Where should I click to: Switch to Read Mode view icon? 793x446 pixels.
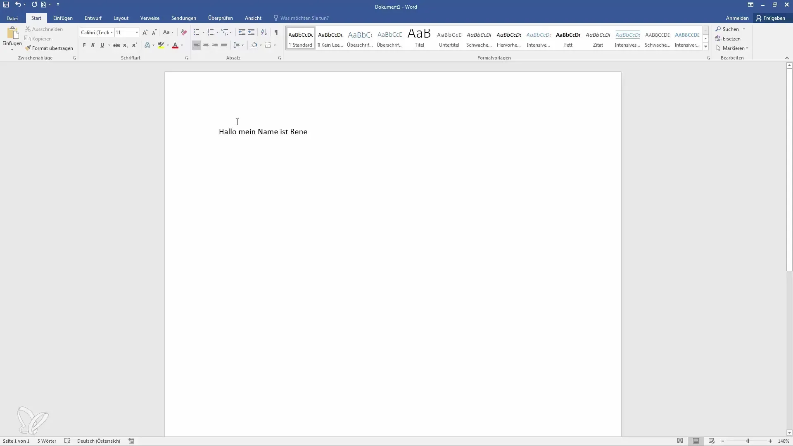click(x=680, y=441)
